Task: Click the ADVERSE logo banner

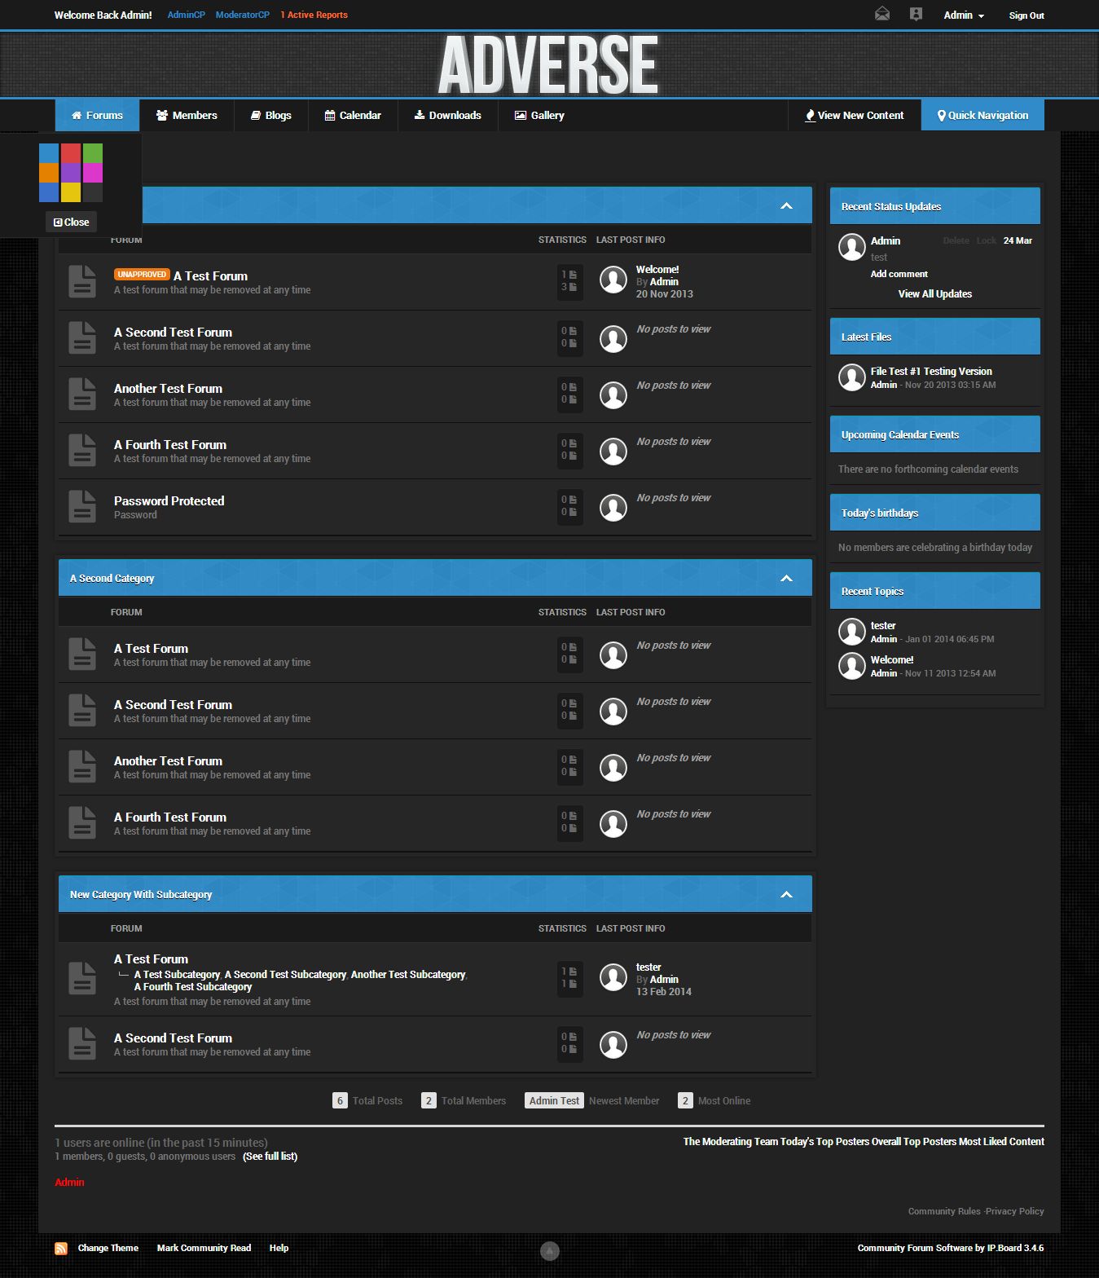Action: coord(548,64)
